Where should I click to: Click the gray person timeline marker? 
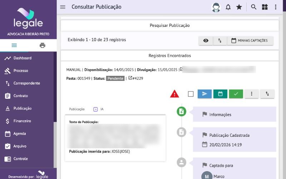tap(182, 163)
